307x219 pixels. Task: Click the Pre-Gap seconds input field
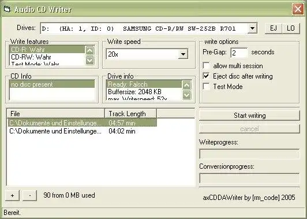point(239,53)
